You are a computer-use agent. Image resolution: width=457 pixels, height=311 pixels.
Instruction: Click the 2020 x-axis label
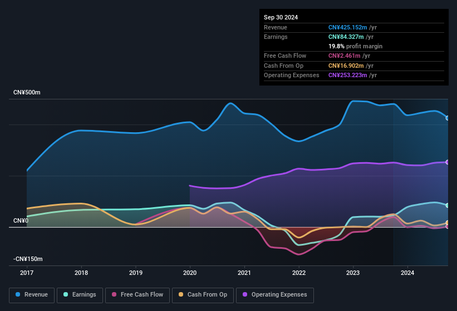tap(190, 273)
